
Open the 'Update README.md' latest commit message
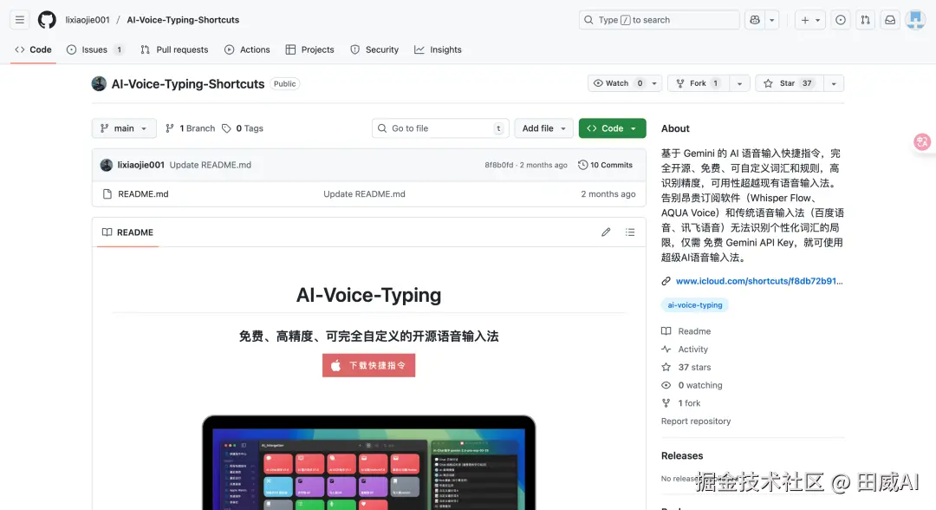pyautogui.click(x=210, y=165)
